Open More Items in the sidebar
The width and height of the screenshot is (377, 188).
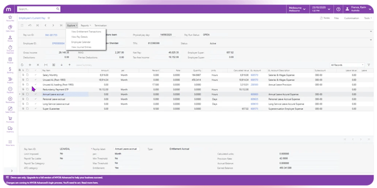(x=10, y=143)
